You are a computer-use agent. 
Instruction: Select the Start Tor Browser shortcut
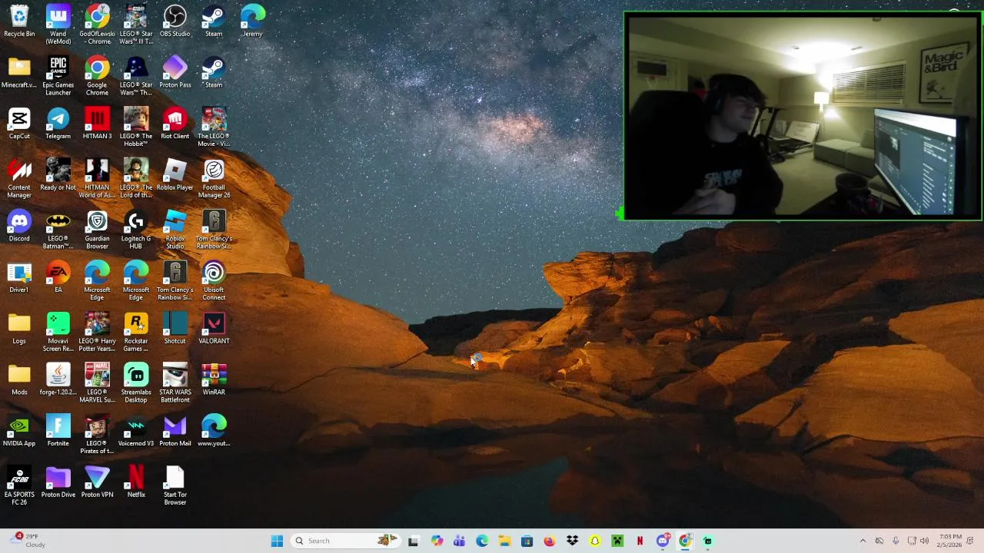[x=175, y=486]
